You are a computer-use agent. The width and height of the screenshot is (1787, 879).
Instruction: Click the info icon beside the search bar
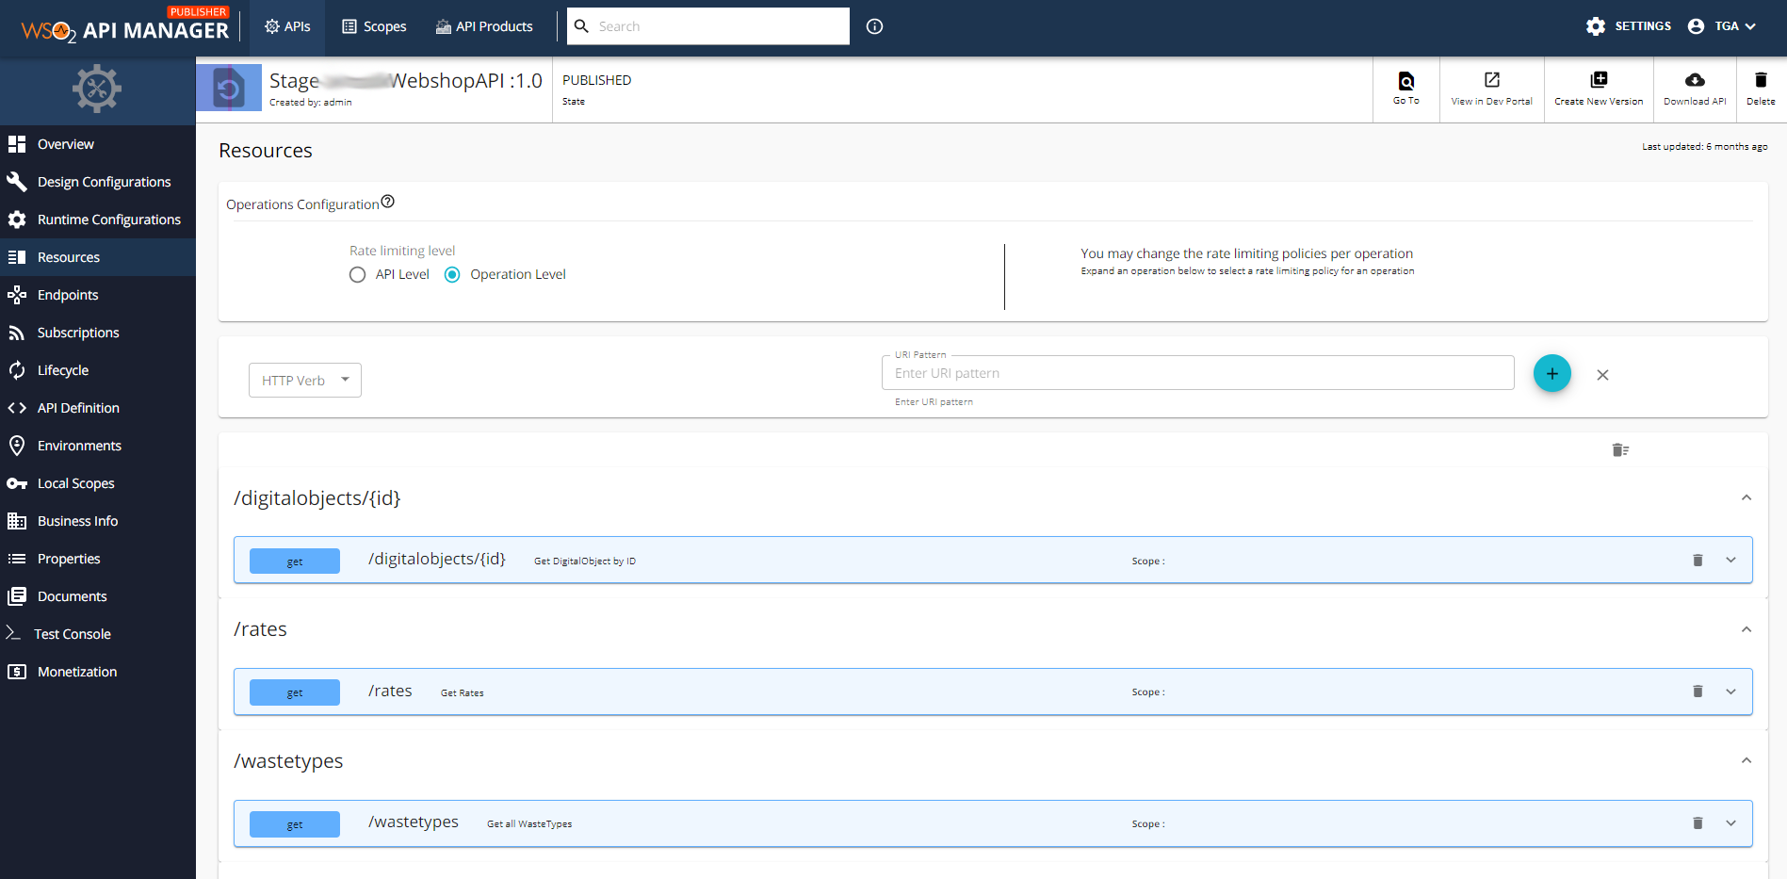874,26
